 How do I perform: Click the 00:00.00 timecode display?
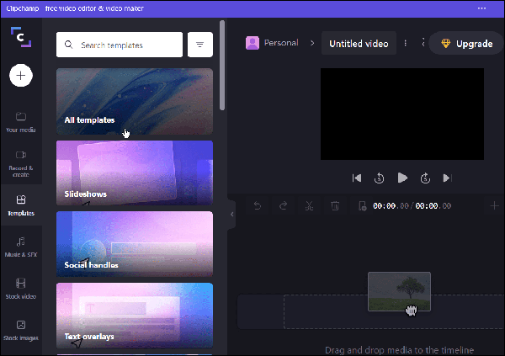point(412,206)
